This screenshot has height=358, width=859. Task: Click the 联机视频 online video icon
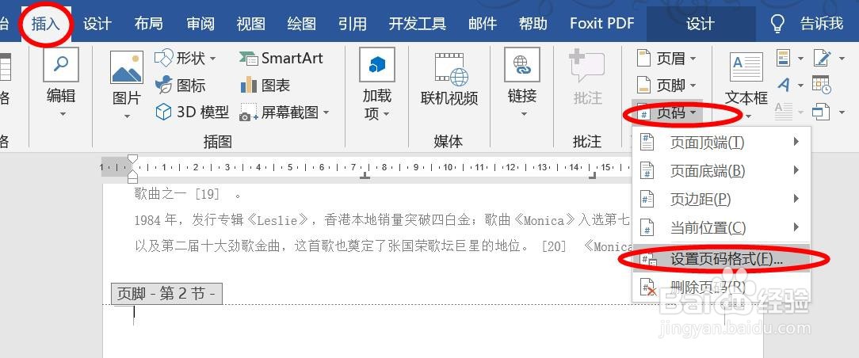click(452, 70)
